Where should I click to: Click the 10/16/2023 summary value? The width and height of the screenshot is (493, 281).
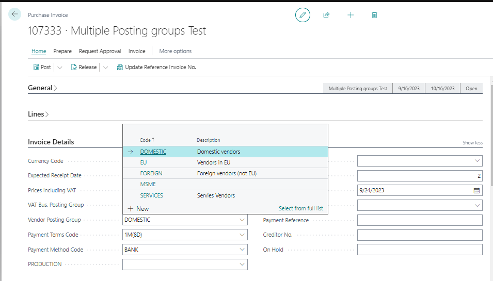click(443, 89)
